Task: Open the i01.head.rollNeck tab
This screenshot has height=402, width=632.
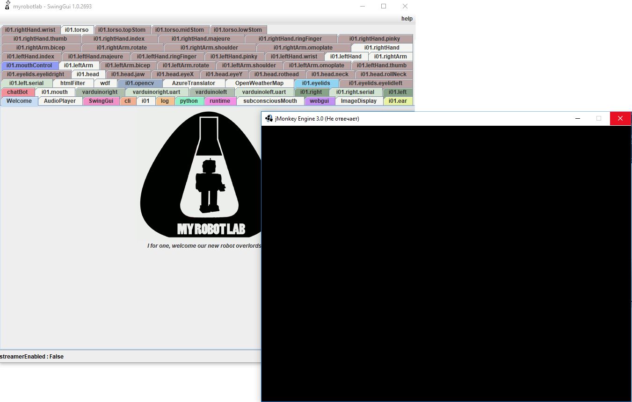Action: point(384,74)
